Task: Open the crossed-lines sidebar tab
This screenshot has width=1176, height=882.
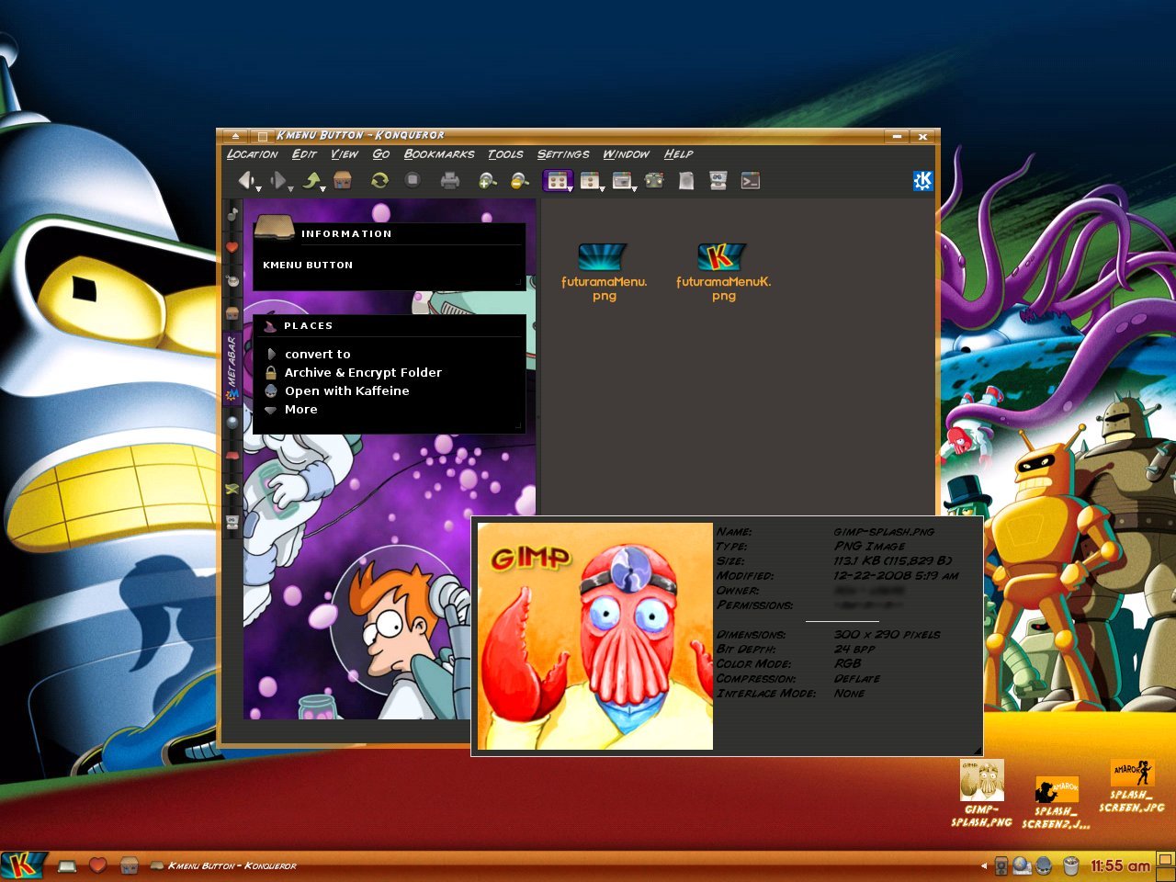Action: coord(232,488)
